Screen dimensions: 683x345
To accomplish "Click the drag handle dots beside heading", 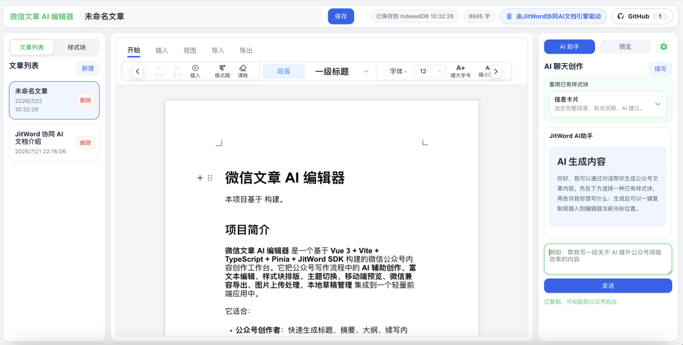I will [210, 178].
